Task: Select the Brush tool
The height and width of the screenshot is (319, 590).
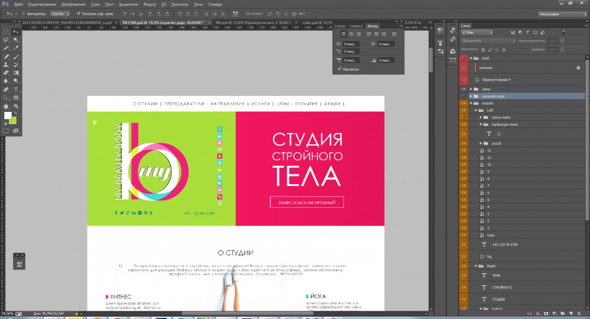Action: (16, 57)
